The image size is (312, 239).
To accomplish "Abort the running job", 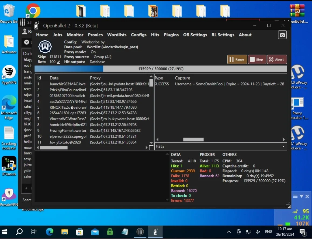I will (277, 59).
